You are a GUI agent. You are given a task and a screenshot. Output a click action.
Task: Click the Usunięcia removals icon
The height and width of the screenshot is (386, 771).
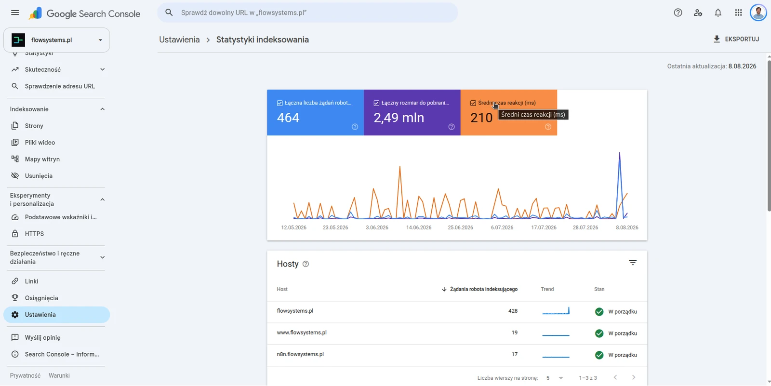tap(15, 176)
